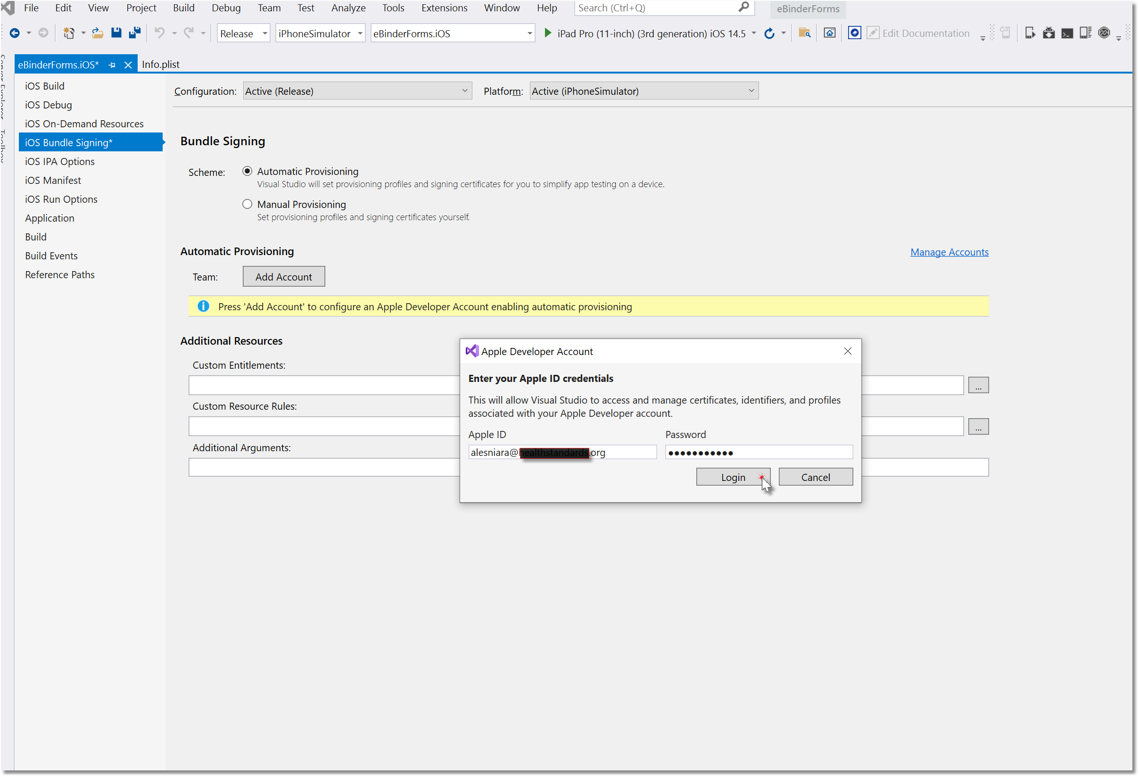
Task: Navigate back with the back arrow
Action: (15, 33)
